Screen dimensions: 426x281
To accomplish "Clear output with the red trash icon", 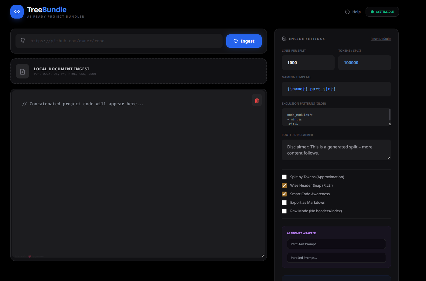I will [257, 100].
